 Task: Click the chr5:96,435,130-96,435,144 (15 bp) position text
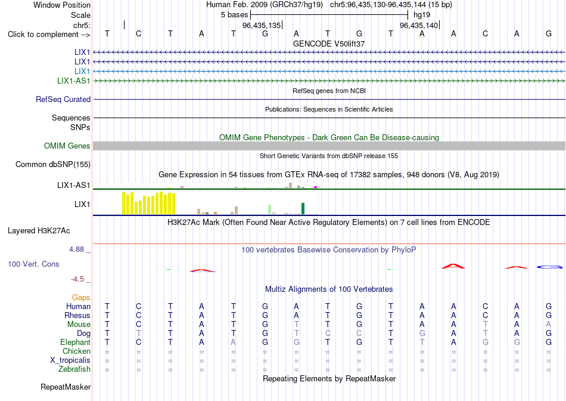[x=391, y=5]
